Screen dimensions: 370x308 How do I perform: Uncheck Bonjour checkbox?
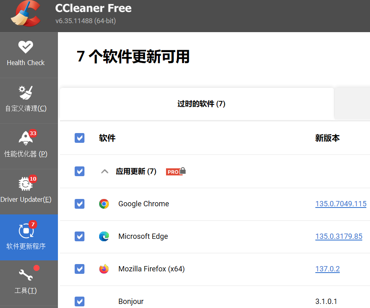pos(80,301)
